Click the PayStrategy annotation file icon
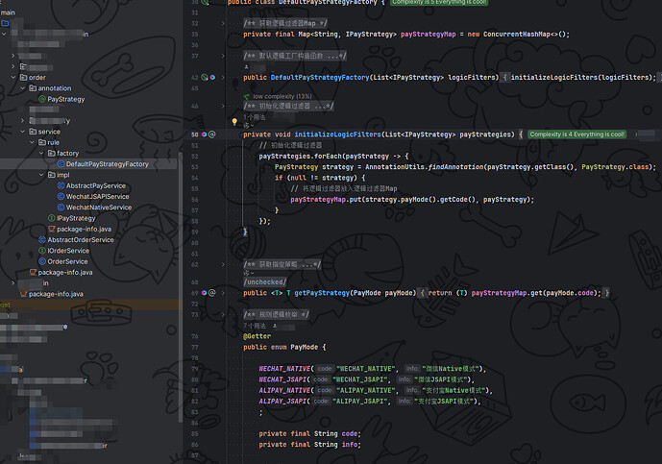 pos(42,99)
